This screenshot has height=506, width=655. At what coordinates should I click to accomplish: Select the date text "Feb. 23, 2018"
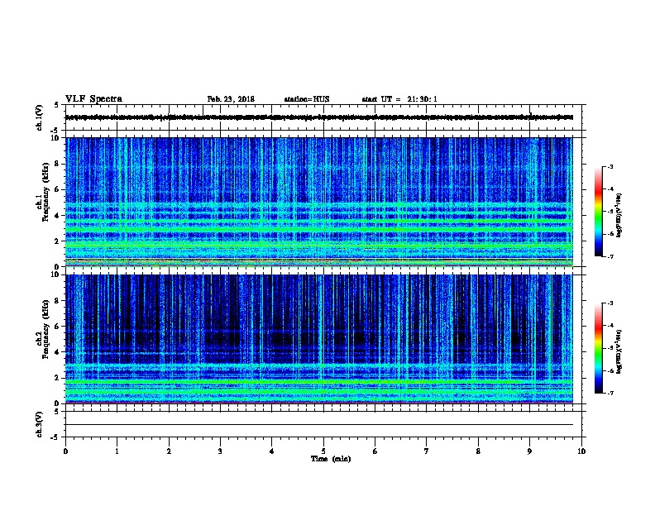tap(231, 99)
